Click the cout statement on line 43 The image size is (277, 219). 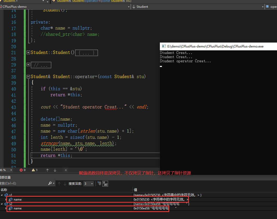pyautogui.click(x=95, y=107)
